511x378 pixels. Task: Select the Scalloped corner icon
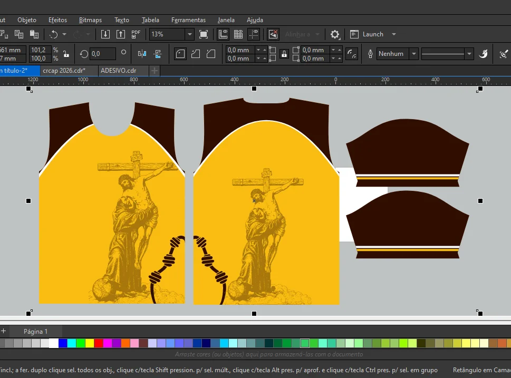point(196,54)
